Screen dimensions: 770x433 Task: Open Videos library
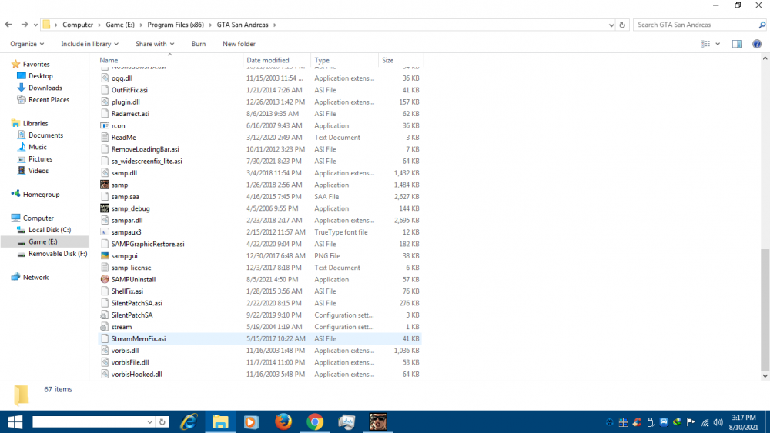(x=38, y=171)
